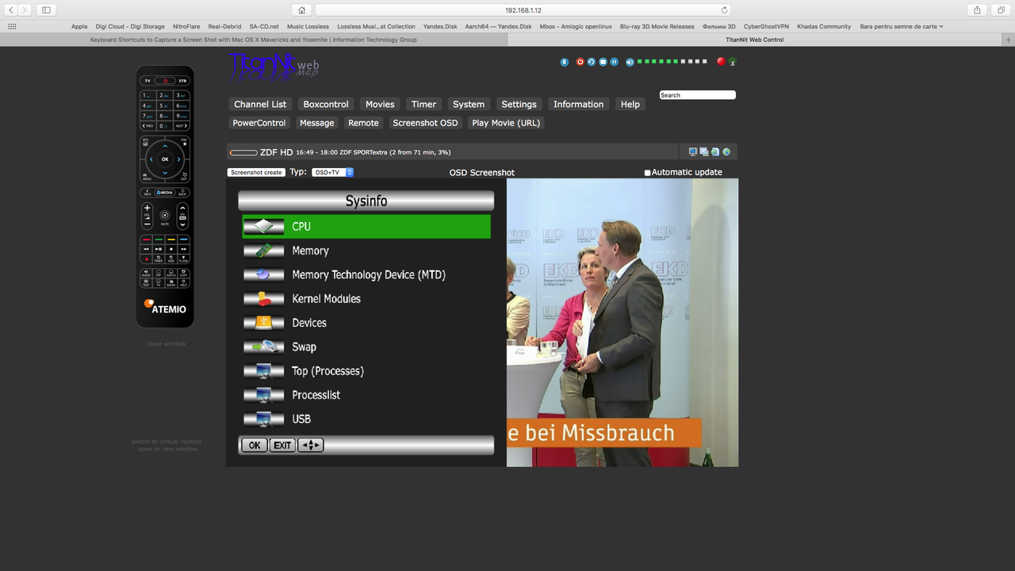Click the PowerControl submenu button
Screen dimensions: 1015x571
click(x=259, y=123)
